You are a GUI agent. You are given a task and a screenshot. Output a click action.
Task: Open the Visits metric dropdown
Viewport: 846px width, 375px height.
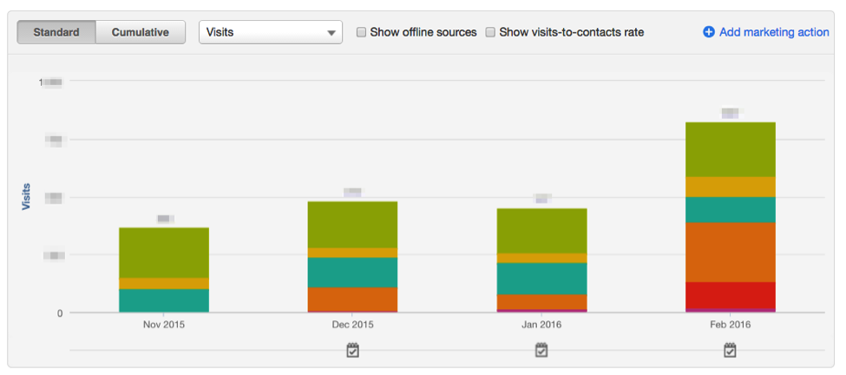[x=269, y=32]
